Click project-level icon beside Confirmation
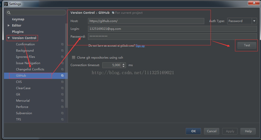The width and height of the screenshot is (261, 140). (62, 44)
